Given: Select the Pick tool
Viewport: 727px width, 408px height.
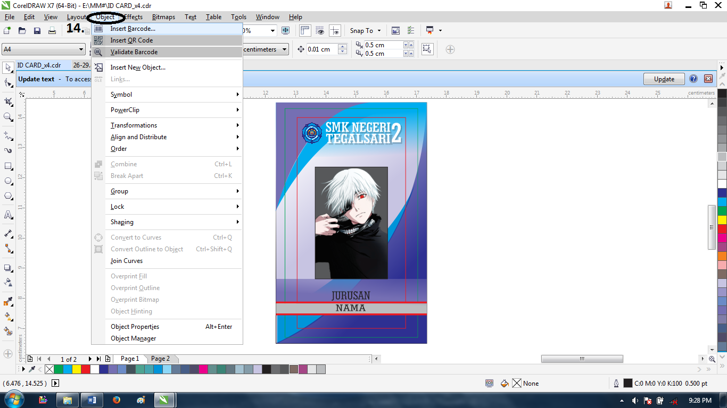Looking at the screenshot, I should pyautogui.click(x=7, y=68).
